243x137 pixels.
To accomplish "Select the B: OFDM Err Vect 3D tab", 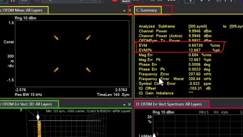I will pos(29,104).
